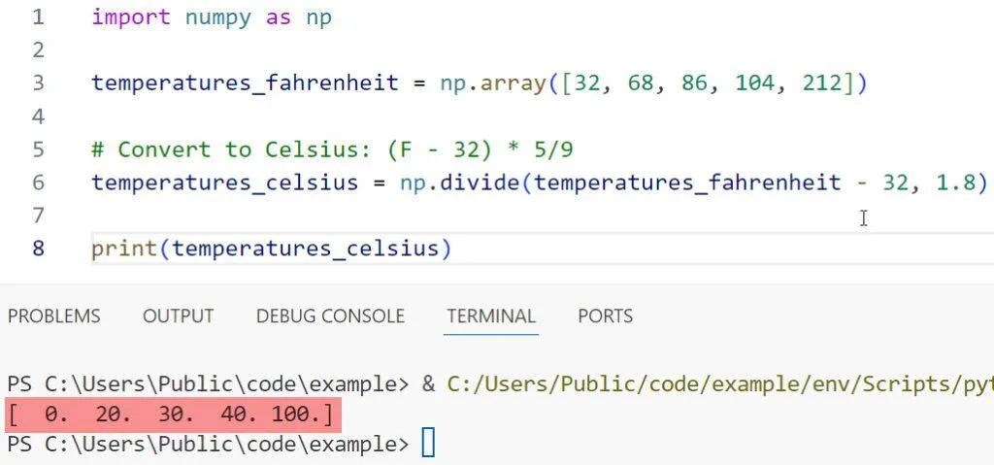This screenshot has width=994, height=465.
Task: Click temperatures_fahrenheit variable on line 3
Action: (x=245, y=83)
